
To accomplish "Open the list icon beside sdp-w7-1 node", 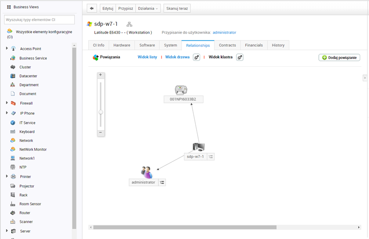I will (x=211, y=157).
